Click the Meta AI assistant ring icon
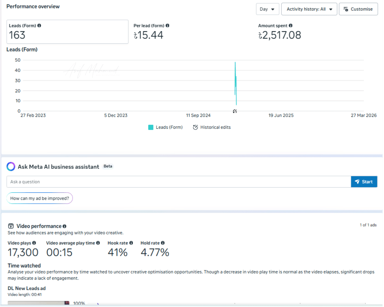Screen dimensions: 384x307 (x=11, y=166)
